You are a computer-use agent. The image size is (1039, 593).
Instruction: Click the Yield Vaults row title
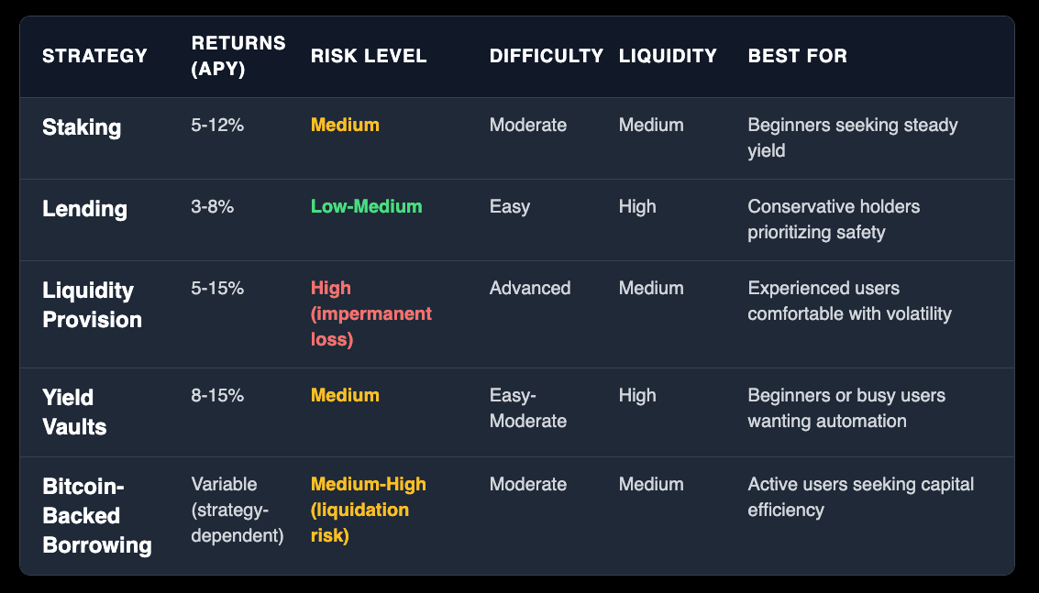coord(74,412)
